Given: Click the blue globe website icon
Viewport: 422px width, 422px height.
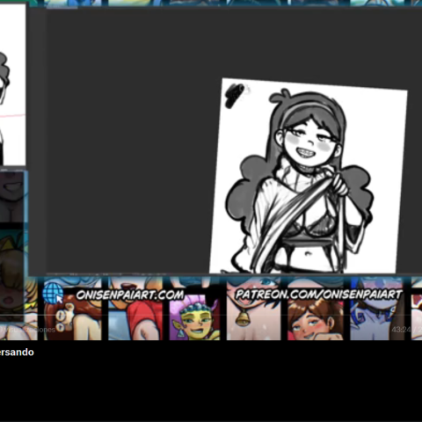Looking at the screenshot, I should pos(53,293).
